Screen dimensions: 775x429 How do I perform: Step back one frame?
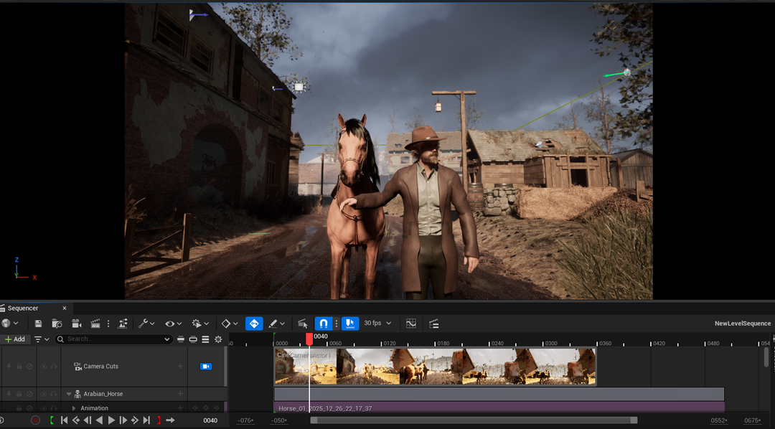coord(88,420)
